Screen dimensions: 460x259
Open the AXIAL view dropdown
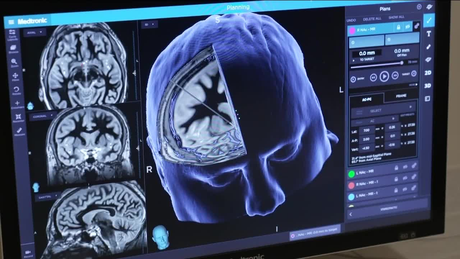(x=34, y=32)
